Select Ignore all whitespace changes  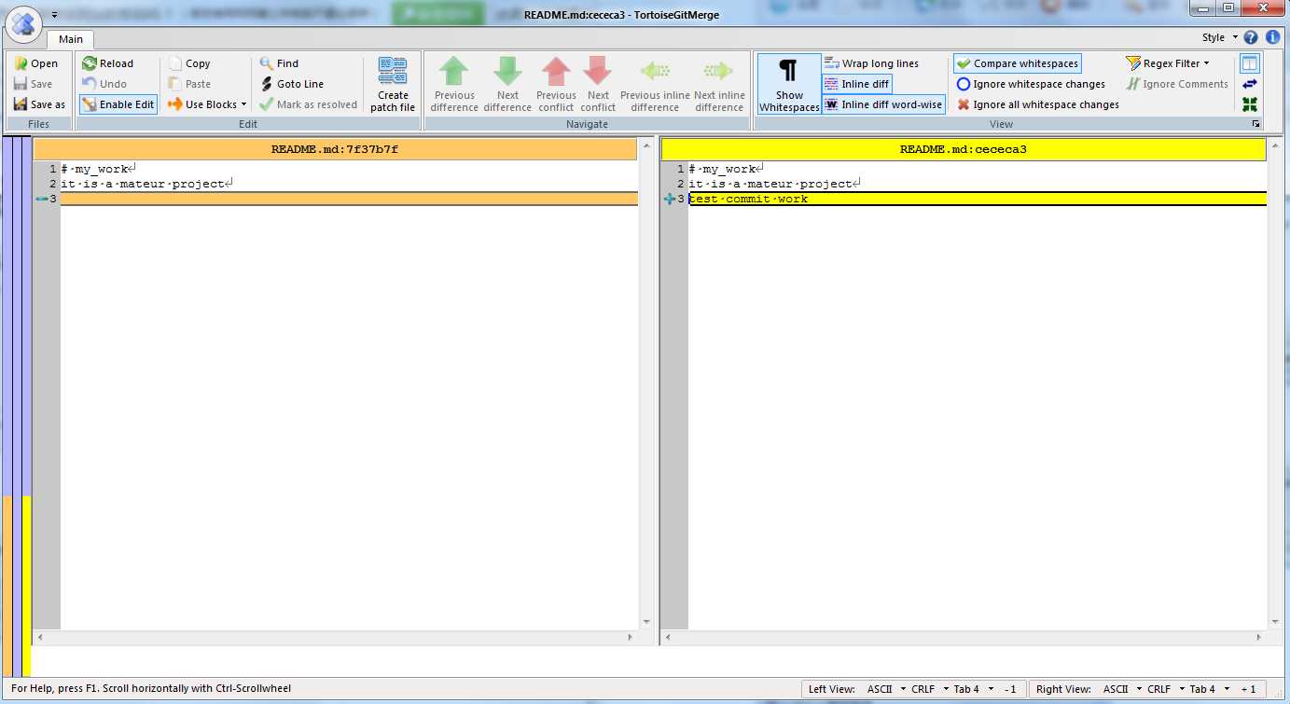1038,104
